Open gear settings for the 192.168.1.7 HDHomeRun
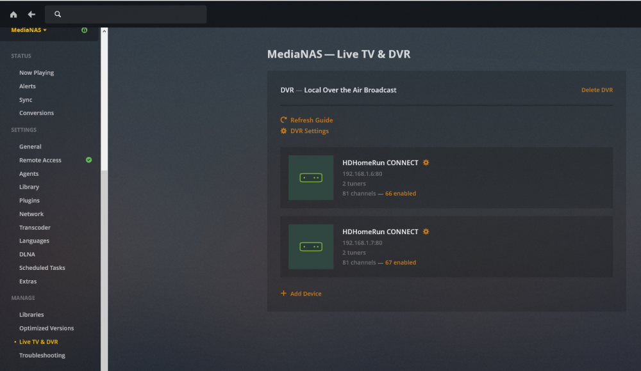641x371 pixels. pyautogui.click(x=426, y=232)
